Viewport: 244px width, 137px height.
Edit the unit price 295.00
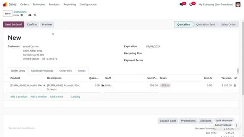154,85
